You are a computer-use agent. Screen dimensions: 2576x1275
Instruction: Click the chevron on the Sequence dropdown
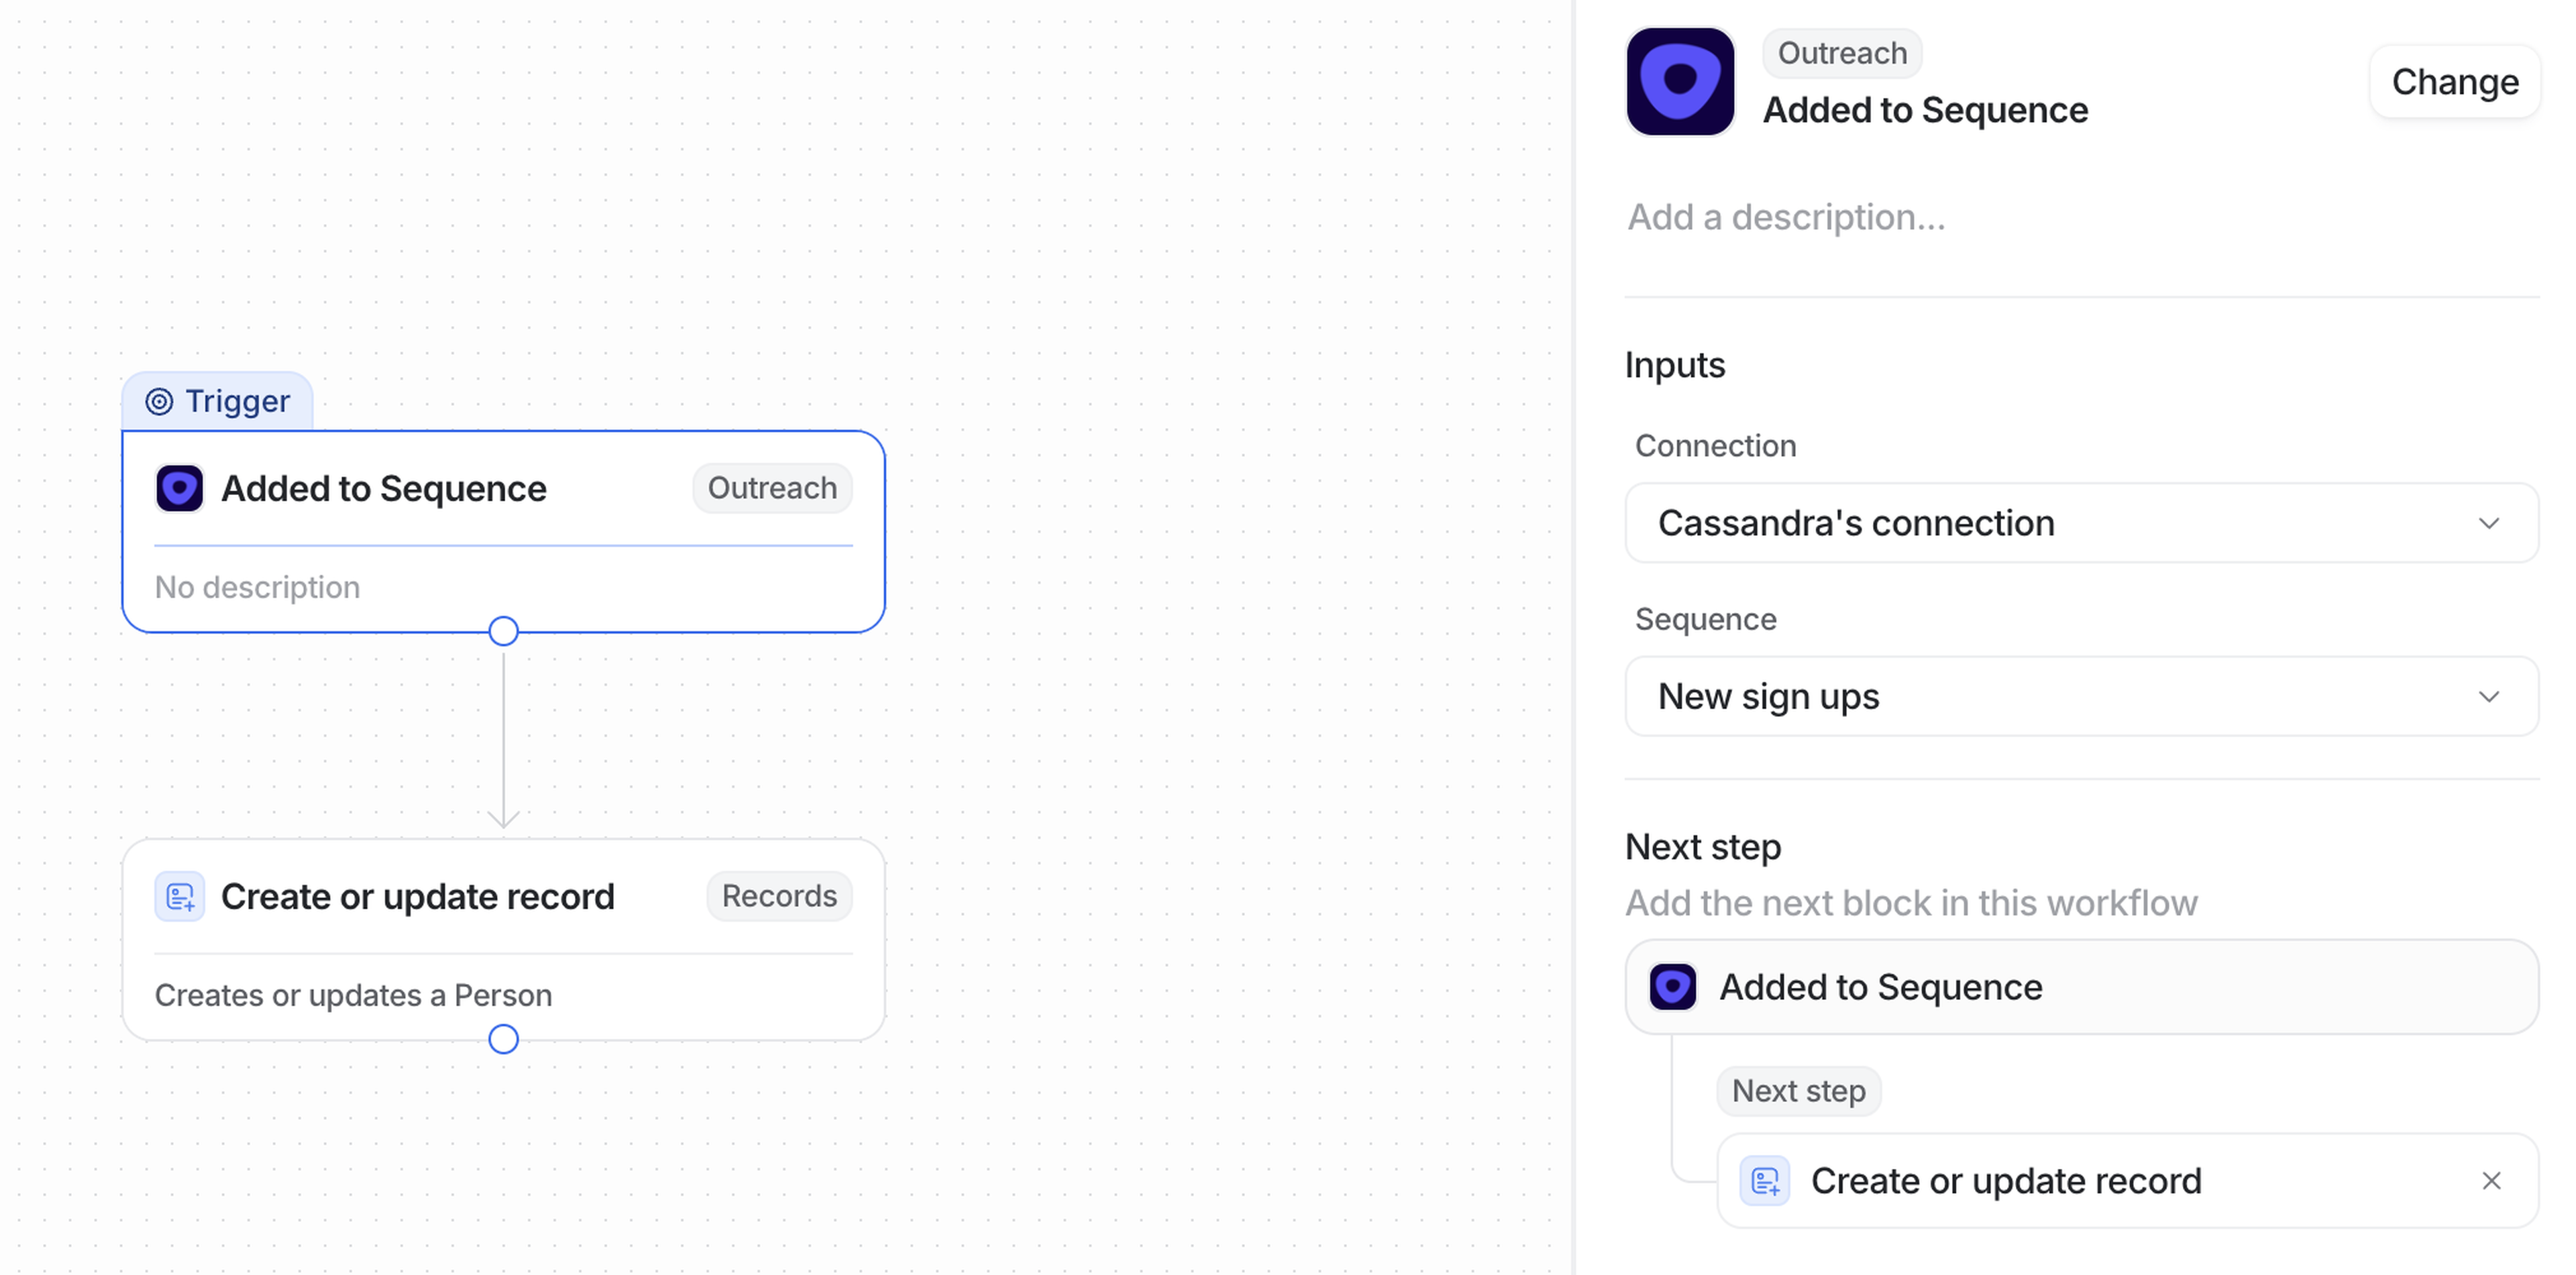pos(2489,696)
